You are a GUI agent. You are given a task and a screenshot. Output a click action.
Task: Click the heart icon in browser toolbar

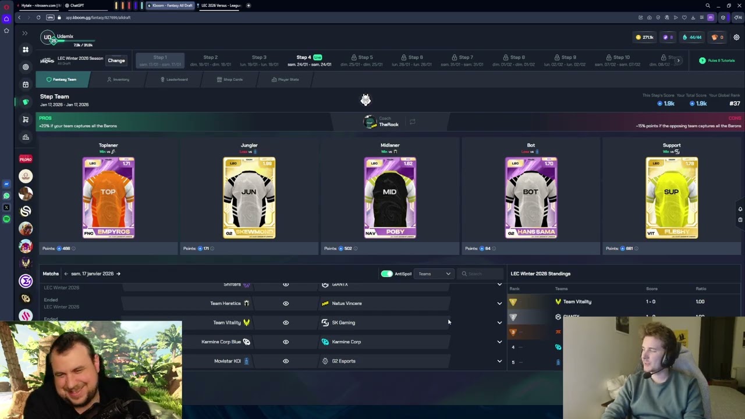(684, 17)
